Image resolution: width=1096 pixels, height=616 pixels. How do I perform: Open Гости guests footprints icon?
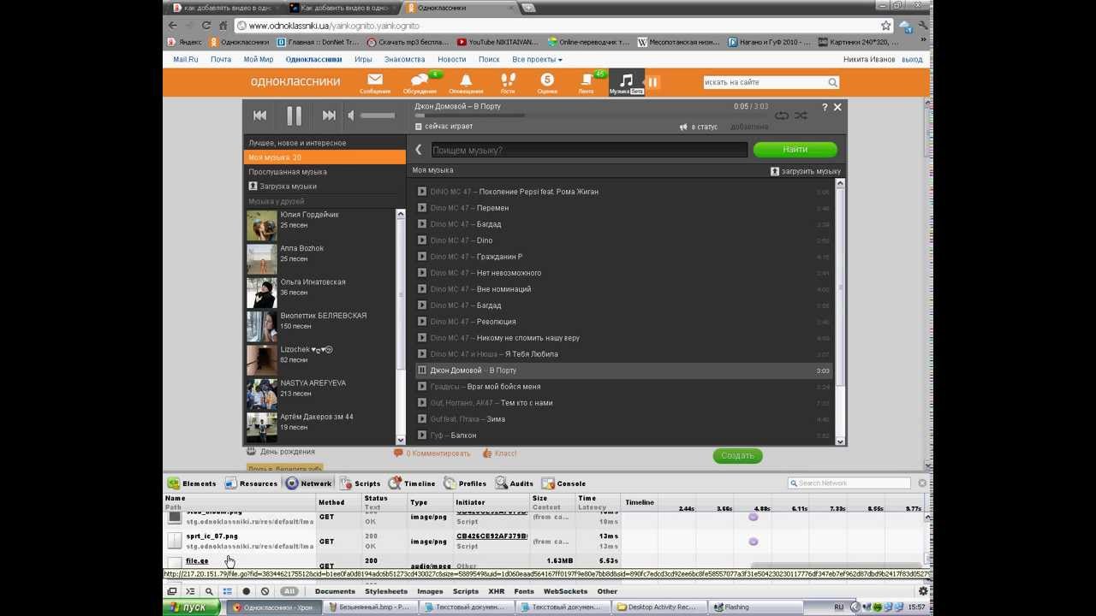tap(508, 82)
